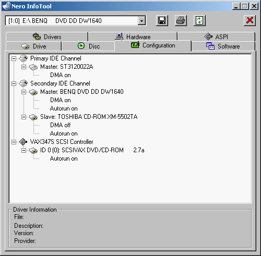Image resolution: width=261 pixels, height=256 pixels.
Task: Select VAX347S SCSI Controller label
Action: tap(62, 142)
